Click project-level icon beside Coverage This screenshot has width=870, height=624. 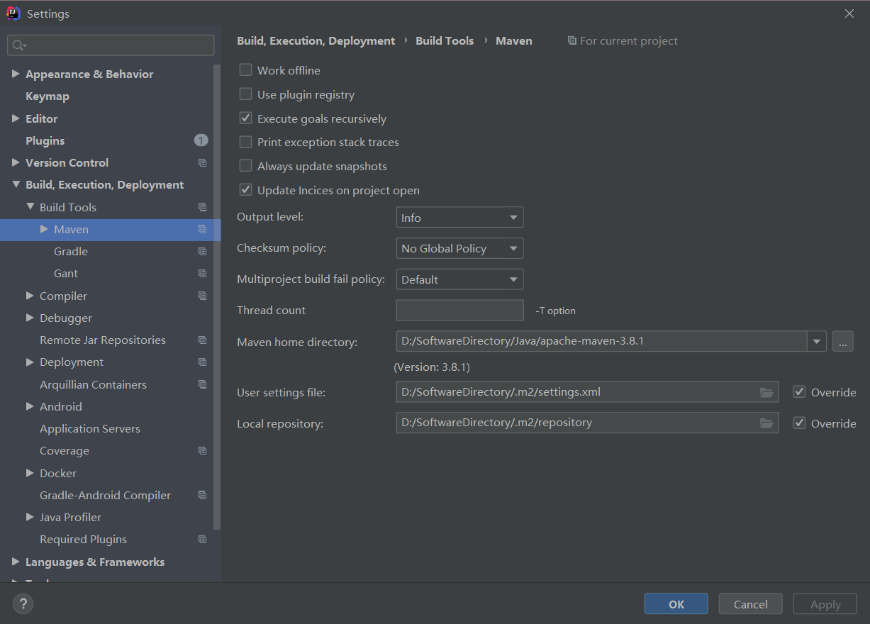click(203, 451)
